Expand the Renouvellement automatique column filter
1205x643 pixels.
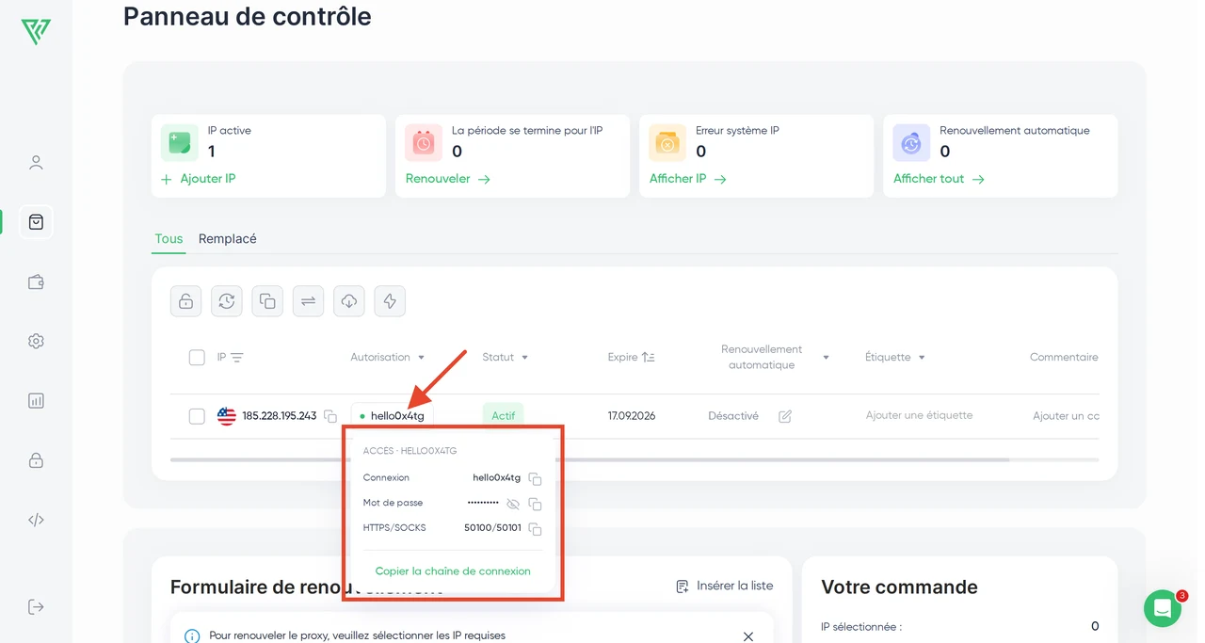click(826, 358)
